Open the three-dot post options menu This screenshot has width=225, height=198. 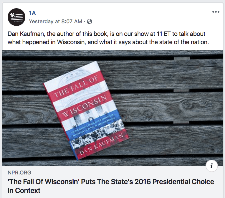[216, 12]
